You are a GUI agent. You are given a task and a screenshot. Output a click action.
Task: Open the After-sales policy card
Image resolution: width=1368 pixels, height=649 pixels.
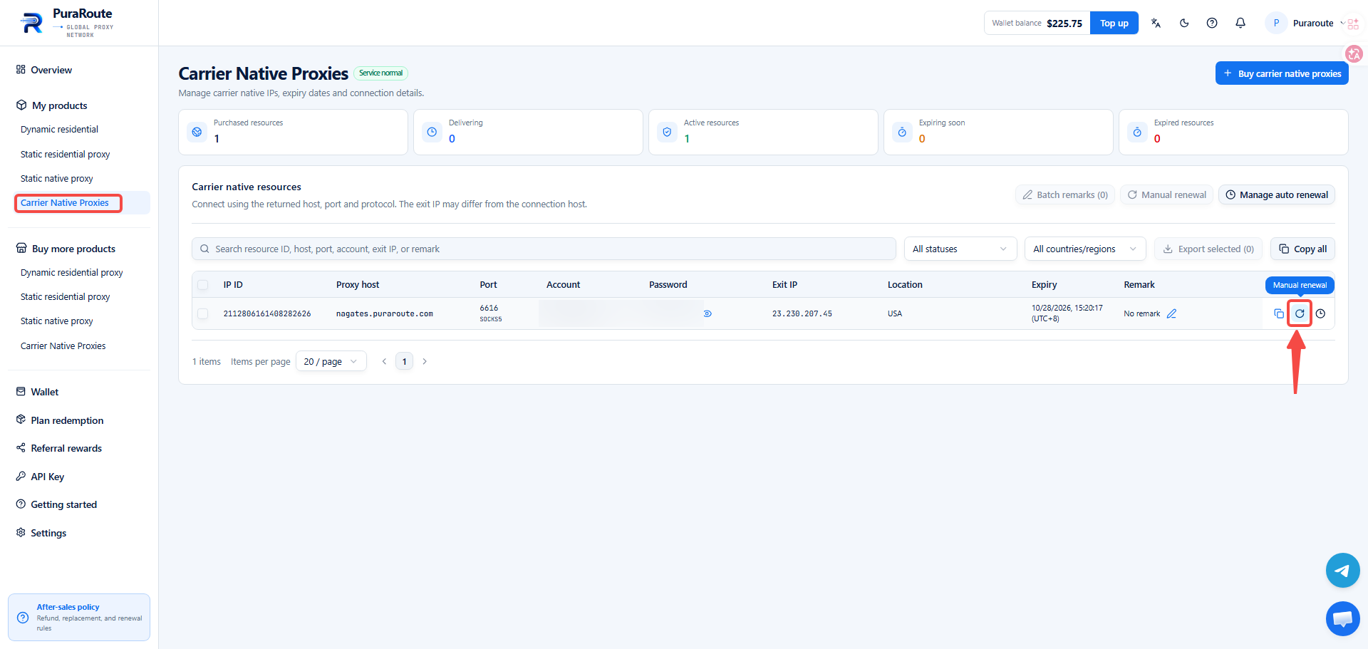(79, 617)
